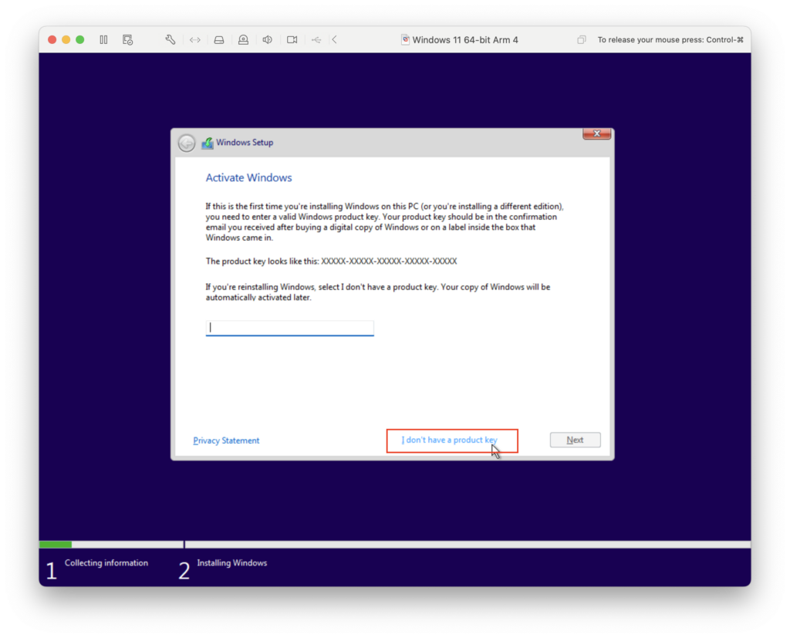Click the sound speaker icon in toolbar

268,40
